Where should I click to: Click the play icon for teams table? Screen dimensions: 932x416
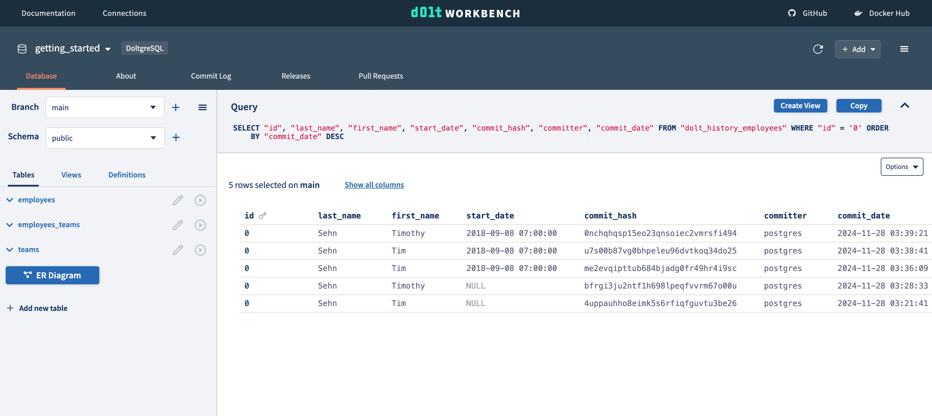coord(200,250)
